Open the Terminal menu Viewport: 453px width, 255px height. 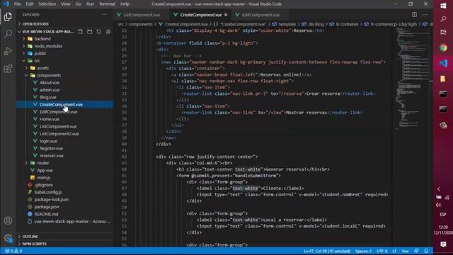107,4
